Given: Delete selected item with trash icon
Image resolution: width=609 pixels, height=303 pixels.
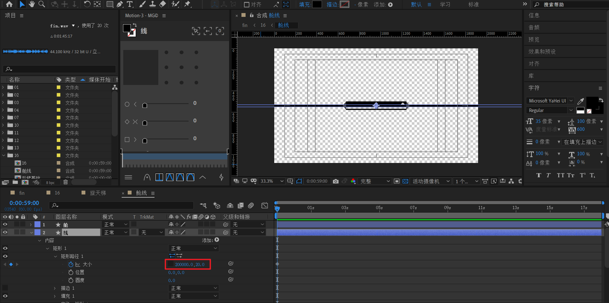Looking at the screenshot, I should pos(66,182).
